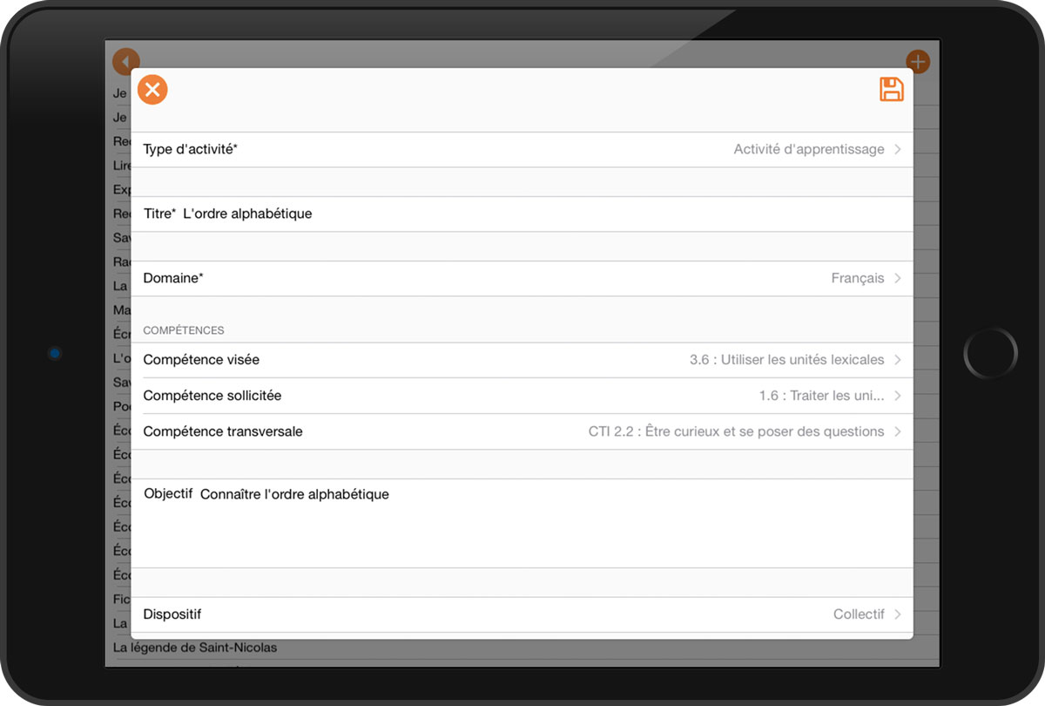1045x706 pixels.
Task: Select "La légende de Saint-Nicolas" in list
Action: (x=195, y=648)
